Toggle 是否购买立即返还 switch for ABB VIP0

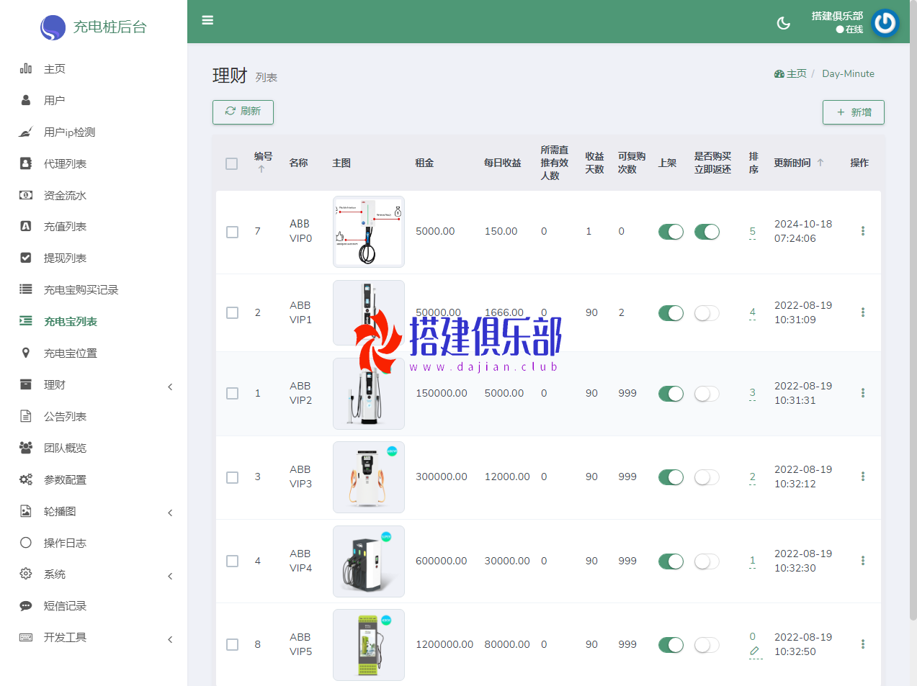[x=707, y=232]
